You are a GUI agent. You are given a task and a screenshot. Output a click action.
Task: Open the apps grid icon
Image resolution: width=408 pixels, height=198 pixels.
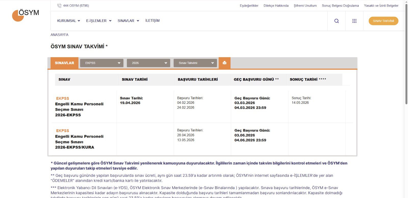point(354,21)
